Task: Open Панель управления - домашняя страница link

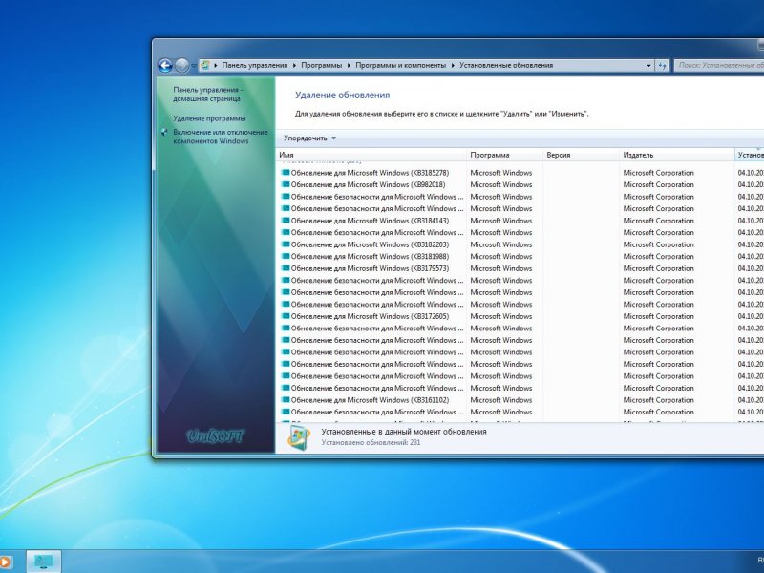Action: 207,94
